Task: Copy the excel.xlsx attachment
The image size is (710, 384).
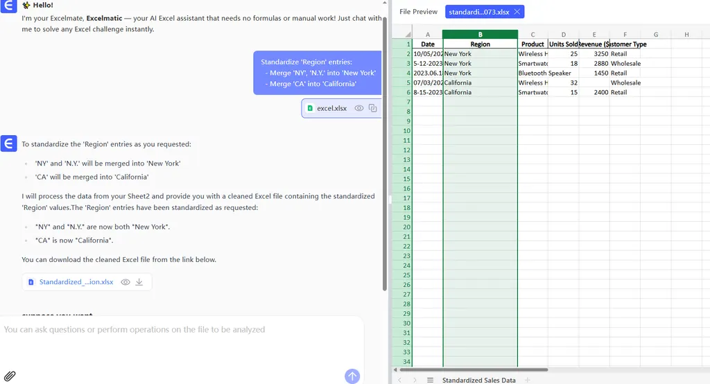Action: [x=372, y=108]
